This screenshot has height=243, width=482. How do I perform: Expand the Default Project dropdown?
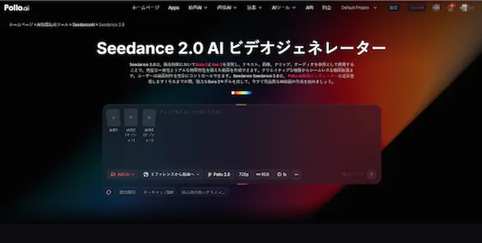(x=358, y=8)
